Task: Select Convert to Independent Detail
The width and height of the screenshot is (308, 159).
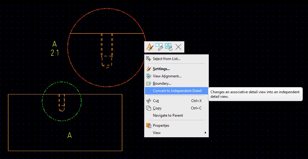Action: 176,91
